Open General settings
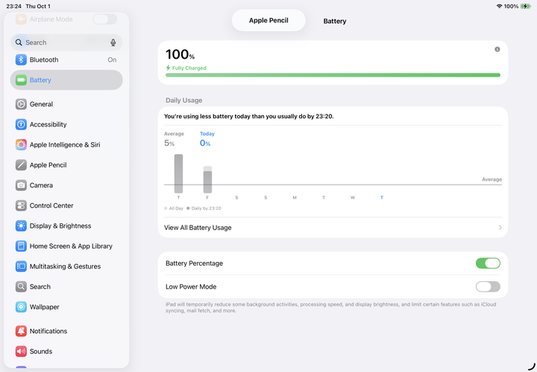This screenshot has width=537, height=372. [66, 104]
